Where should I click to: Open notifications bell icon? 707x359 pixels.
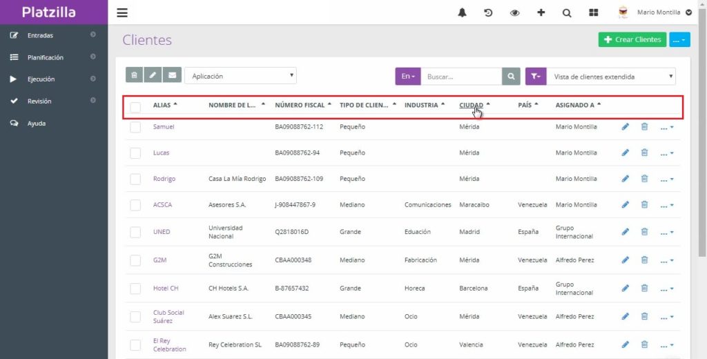(x=462, y=12)
